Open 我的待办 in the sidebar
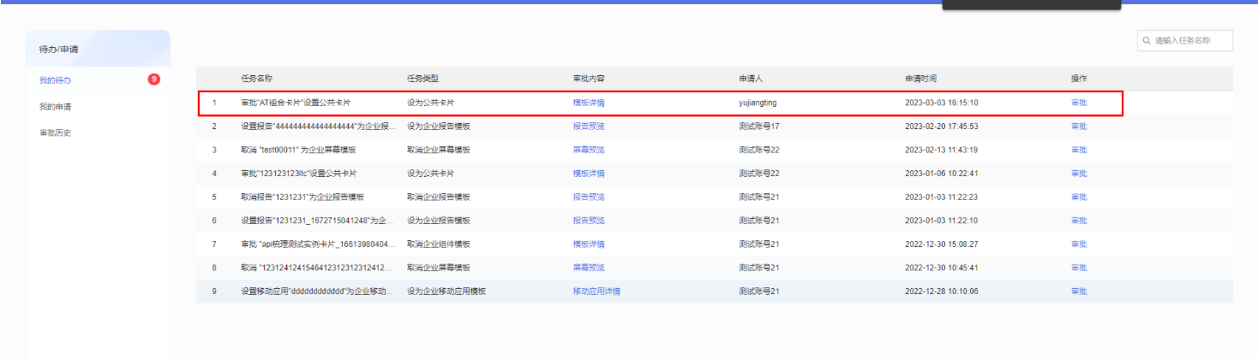 (x=55, y=80)
